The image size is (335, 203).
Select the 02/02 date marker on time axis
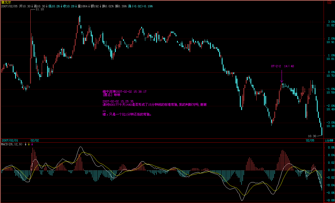tap(35, 140)
